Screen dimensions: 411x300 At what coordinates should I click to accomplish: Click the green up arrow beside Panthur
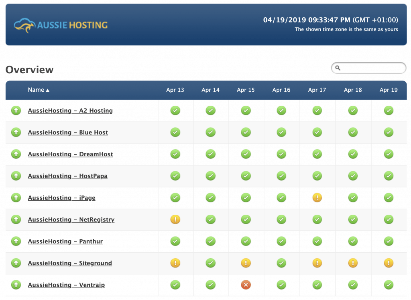coord(16,241)
